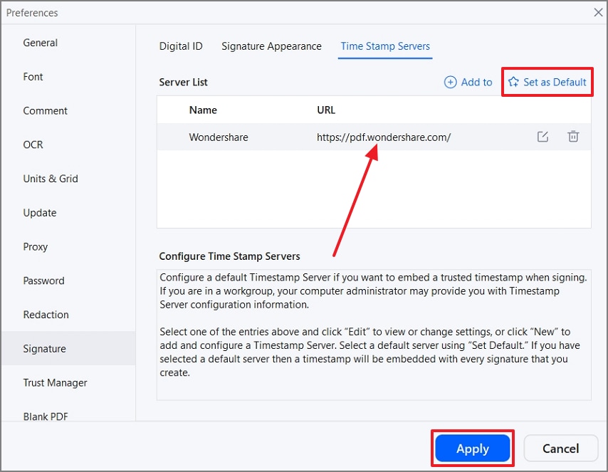Select OCR in the sidebar
Viewport: 608px width, 472px height.
33,145
